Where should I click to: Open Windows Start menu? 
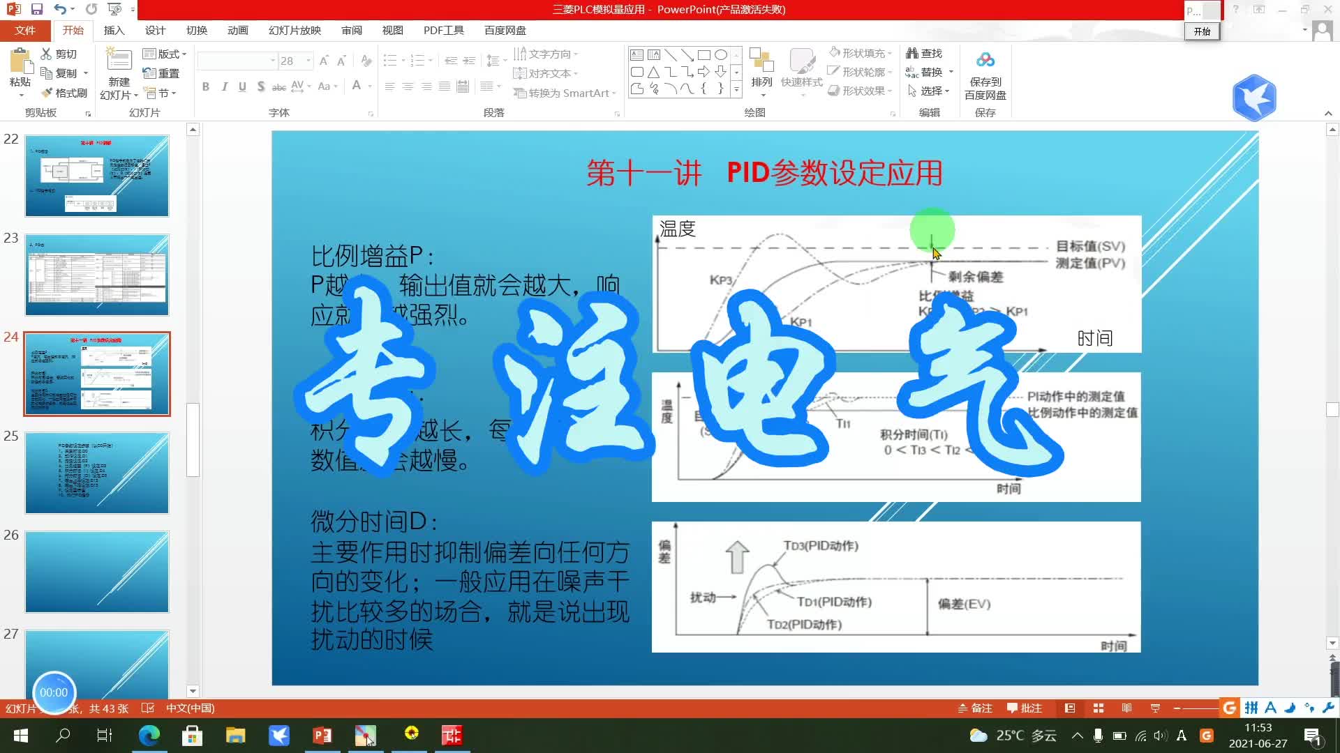(x=21, y=736)
